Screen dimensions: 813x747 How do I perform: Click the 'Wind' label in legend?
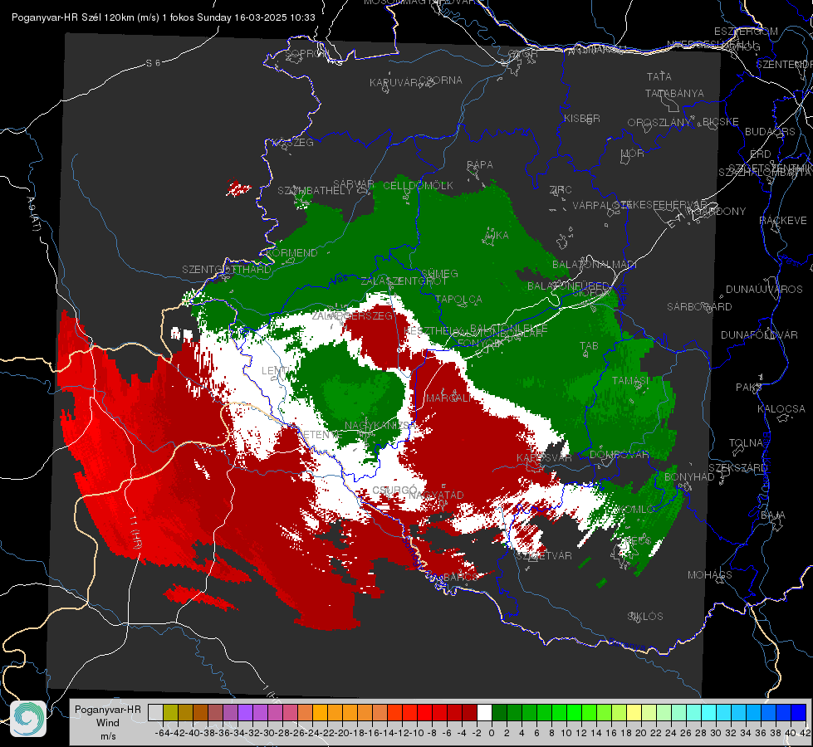[x=107, y=723]
